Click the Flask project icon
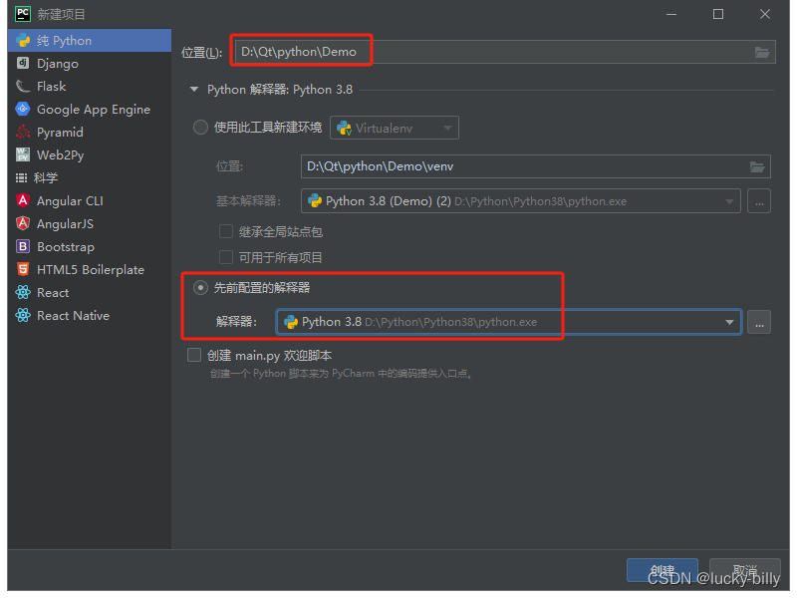The image size is (797, 598). tap(23, 86)
